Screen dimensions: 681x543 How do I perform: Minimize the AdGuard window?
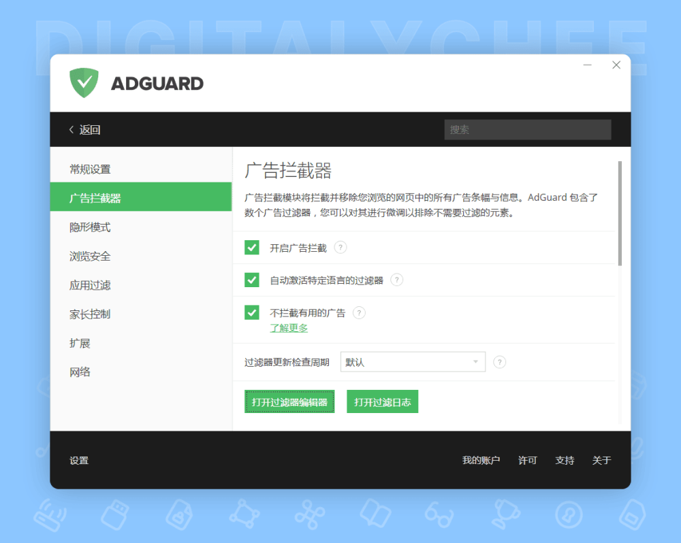click(x=587, y=65)
